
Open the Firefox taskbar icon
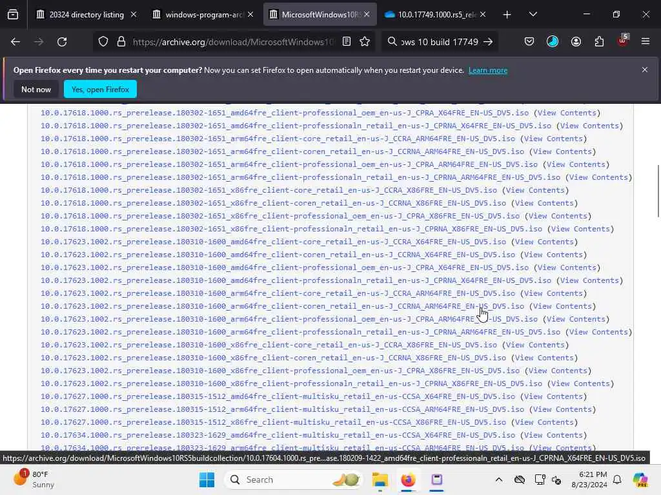(x=408, y=480)
